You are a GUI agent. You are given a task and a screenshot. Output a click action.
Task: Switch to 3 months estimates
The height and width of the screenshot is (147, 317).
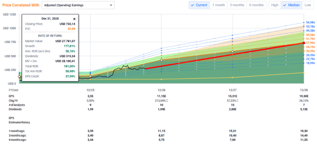point(237,5)
